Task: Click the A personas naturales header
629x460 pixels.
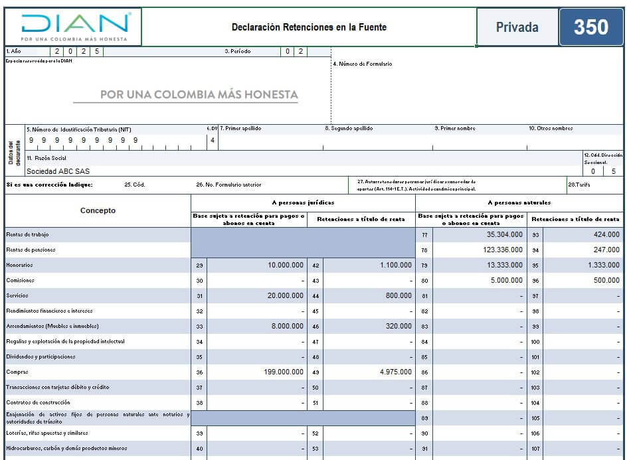Action: [x=519, y=202]
